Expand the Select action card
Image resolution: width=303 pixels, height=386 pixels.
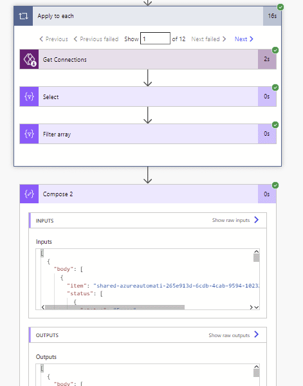pyautogui.click(x=148, y=96)
